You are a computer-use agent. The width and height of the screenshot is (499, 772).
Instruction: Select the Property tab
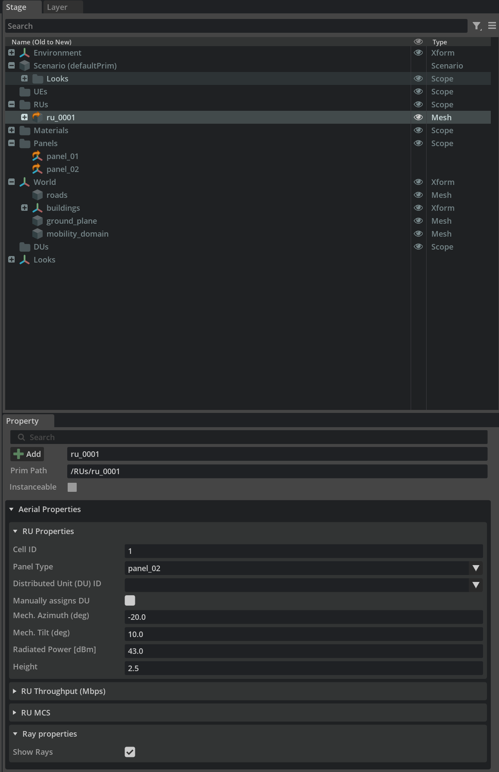(22, 421)
